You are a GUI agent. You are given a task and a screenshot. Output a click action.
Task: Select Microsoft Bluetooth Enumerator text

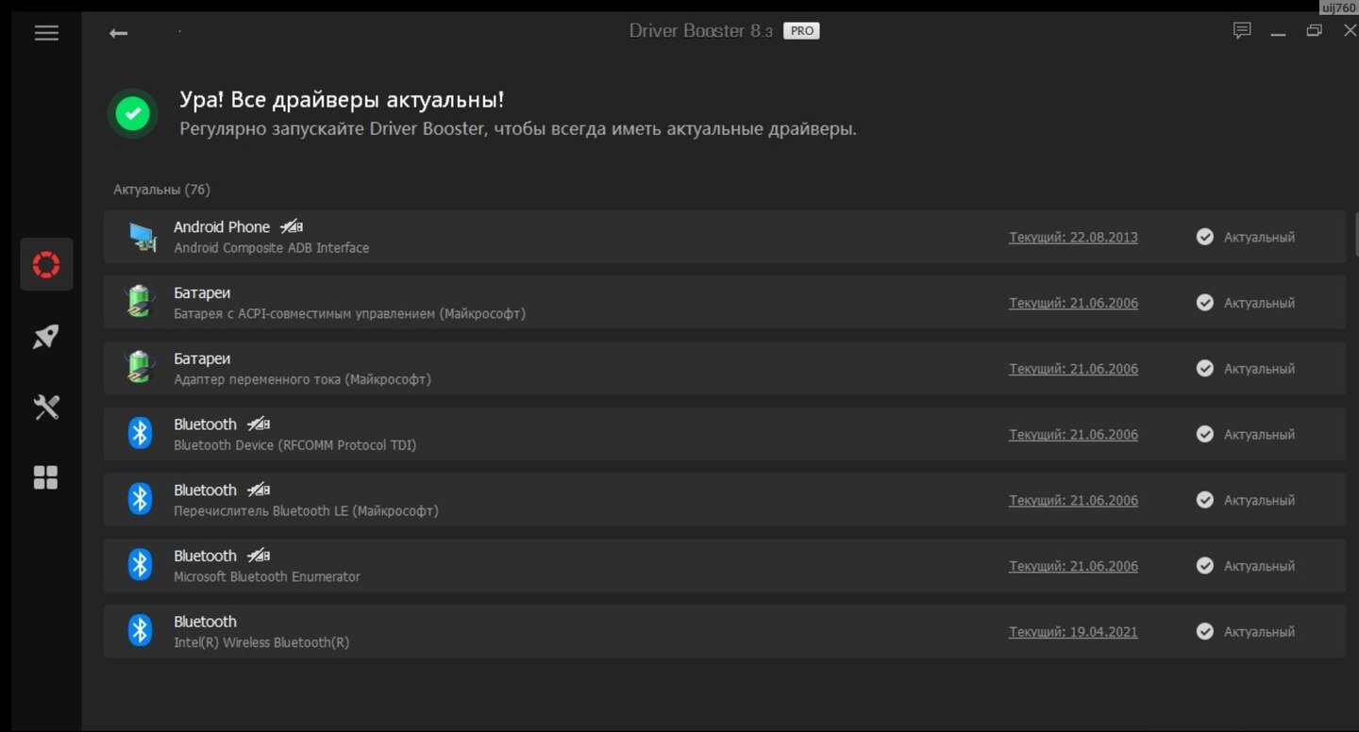[267, 576]
